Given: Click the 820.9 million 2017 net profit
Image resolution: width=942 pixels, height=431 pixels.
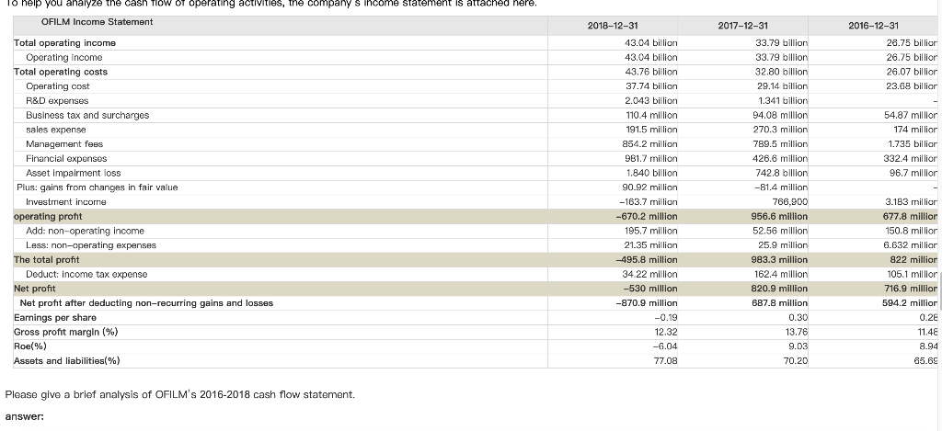Looking at the screenshot, I should tap(780, 289).
